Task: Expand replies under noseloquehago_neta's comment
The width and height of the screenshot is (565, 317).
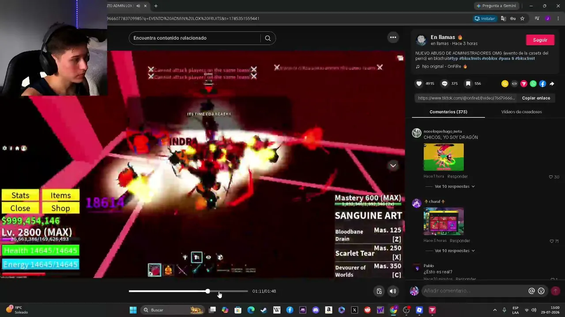Action: pos(455,187)
